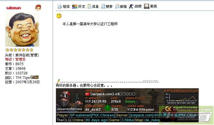Click the 搜索 text label in toolbar
The height and width of the screenshot is (125, 214).
pyautogui.click(x=109, y=6)
